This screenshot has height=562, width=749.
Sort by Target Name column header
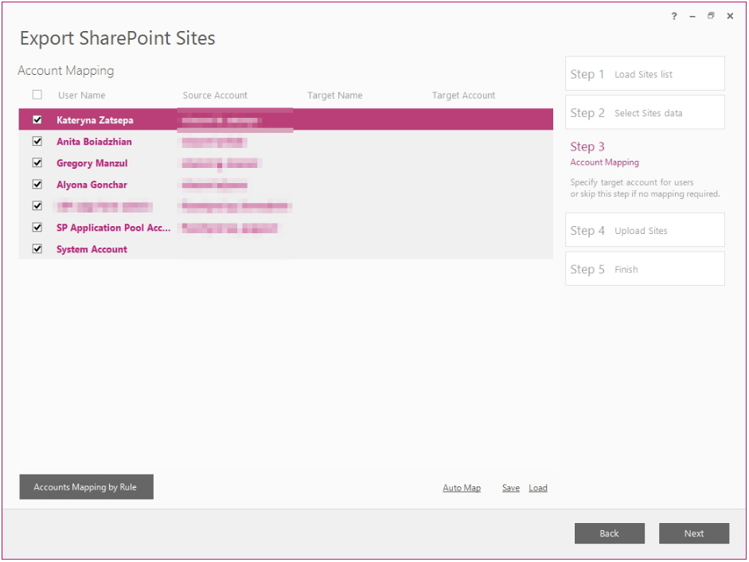coord(335,95)
